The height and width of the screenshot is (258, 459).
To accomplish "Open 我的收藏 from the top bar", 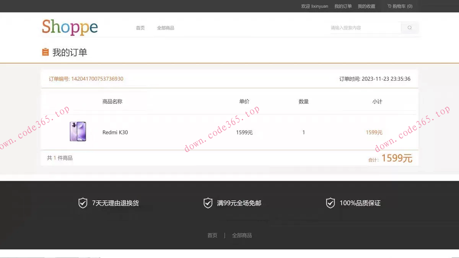I will pos(366,6).
